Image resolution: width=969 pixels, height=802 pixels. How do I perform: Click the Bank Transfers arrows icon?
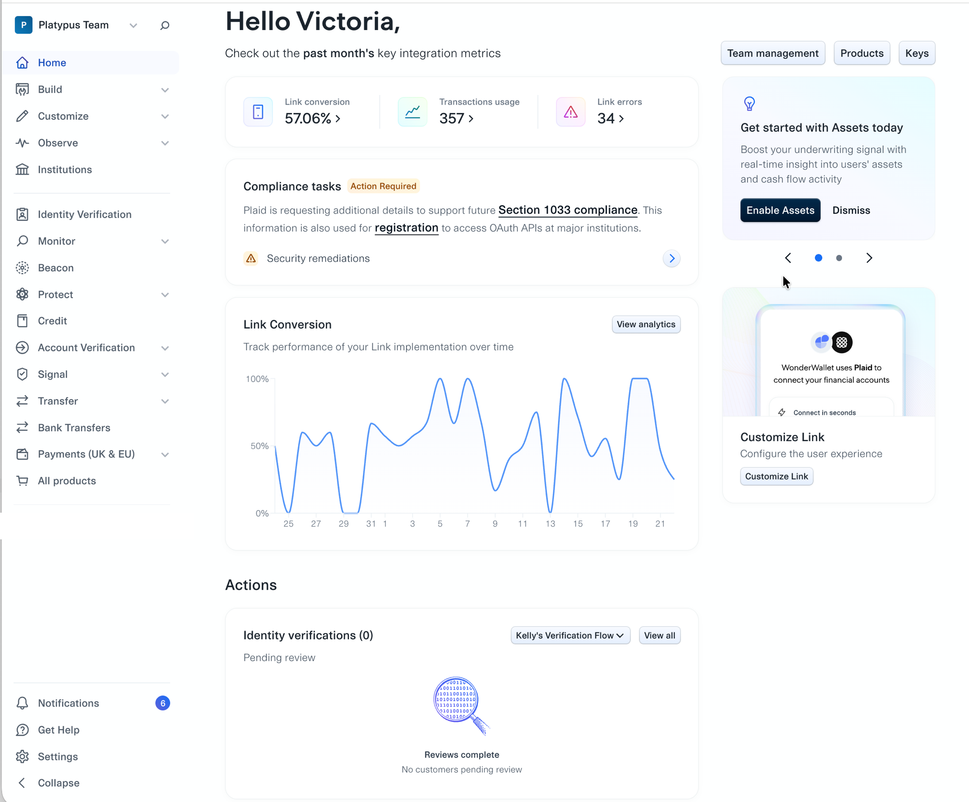(x=22, y=427)
